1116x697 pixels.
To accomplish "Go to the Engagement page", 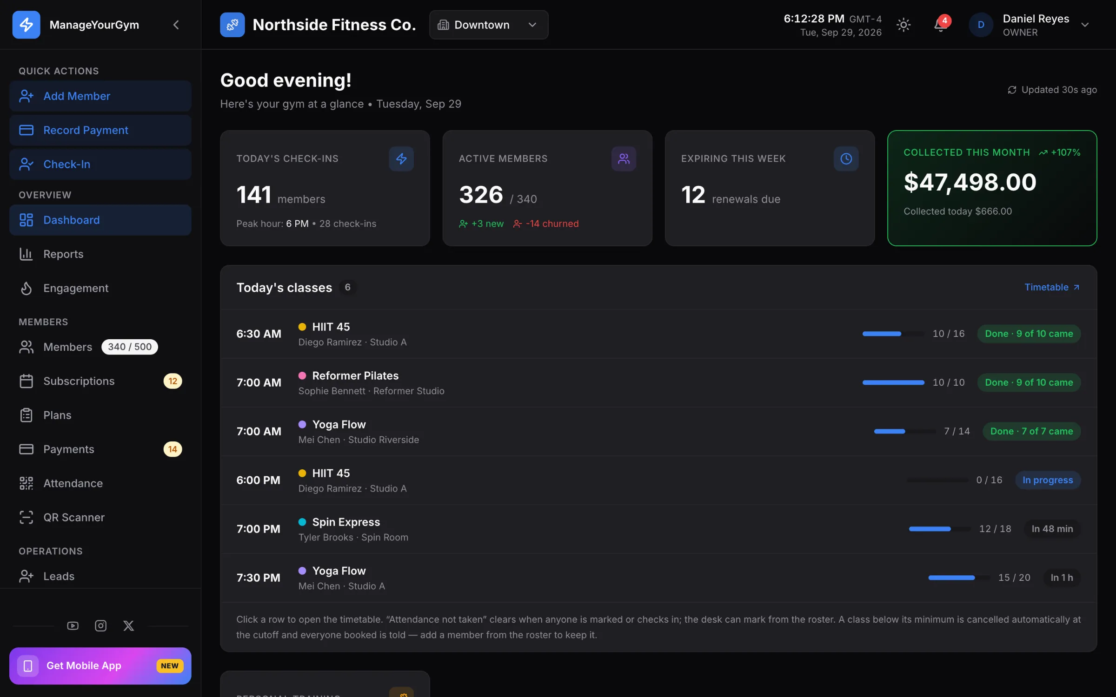I will pos(100,288).
